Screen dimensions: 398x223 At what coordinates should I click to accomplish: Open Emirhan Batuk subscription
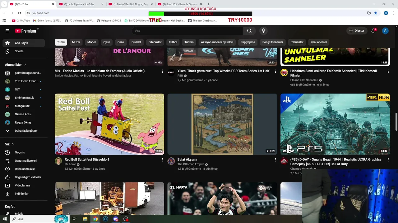[x=24, y=98]
